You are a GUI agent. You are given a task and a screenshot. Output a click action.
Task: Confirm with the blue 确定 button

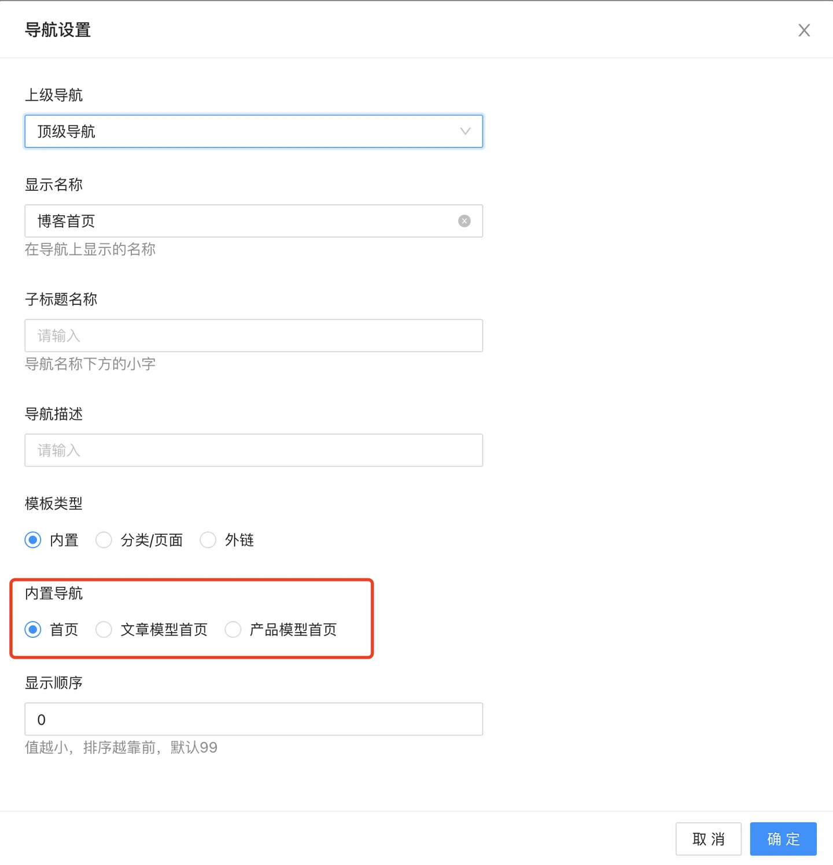[x=783, y=839]
